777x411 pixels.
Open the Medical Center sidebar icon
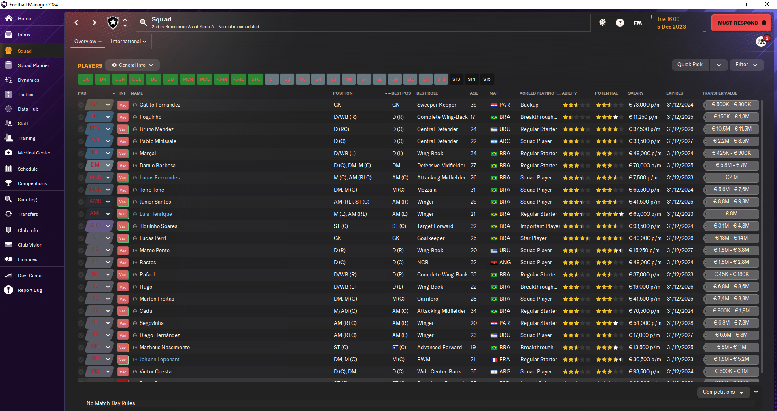[x=8, y=153]
